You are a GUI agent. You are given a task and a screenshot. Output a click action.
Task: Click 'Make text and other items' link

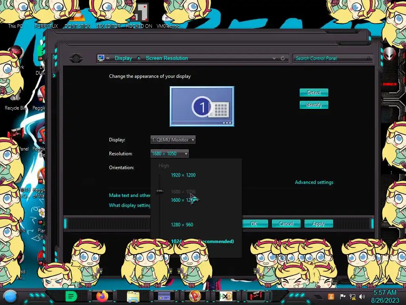[x=130, y=195]
